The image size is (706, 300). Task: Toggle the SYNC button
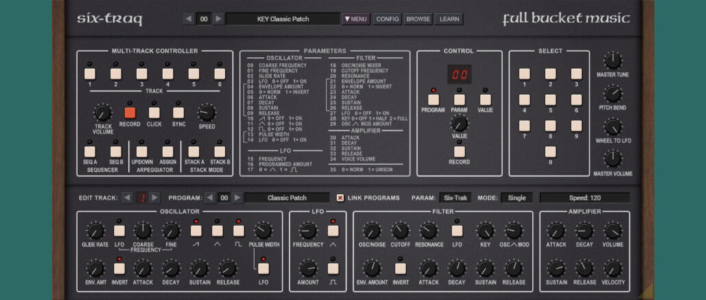[178, 112]
